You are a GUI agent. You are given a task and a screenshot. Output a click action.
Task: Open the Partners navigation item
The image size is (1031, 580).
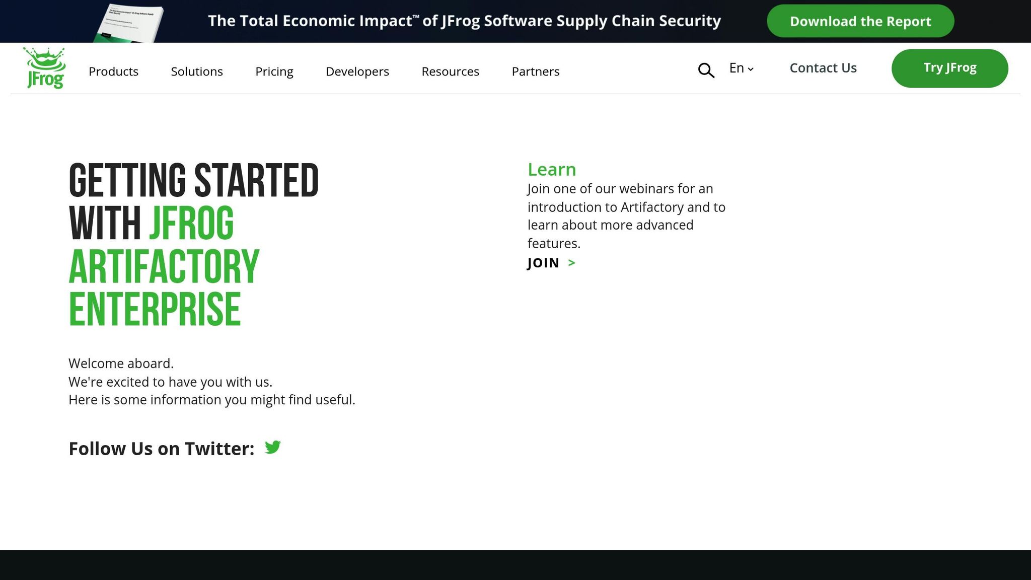[536, 71]
